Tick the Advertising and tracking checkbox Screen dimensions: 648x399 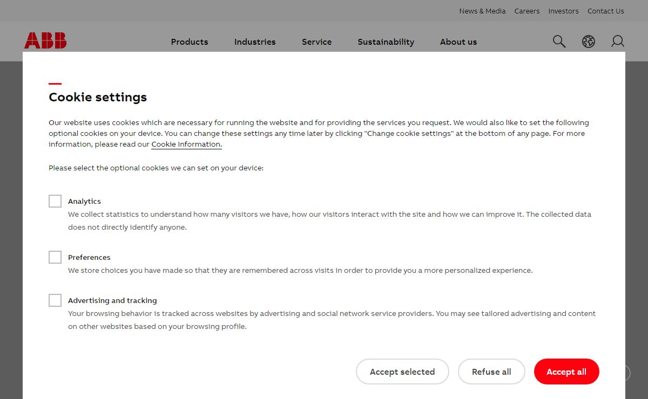[55, 300]
